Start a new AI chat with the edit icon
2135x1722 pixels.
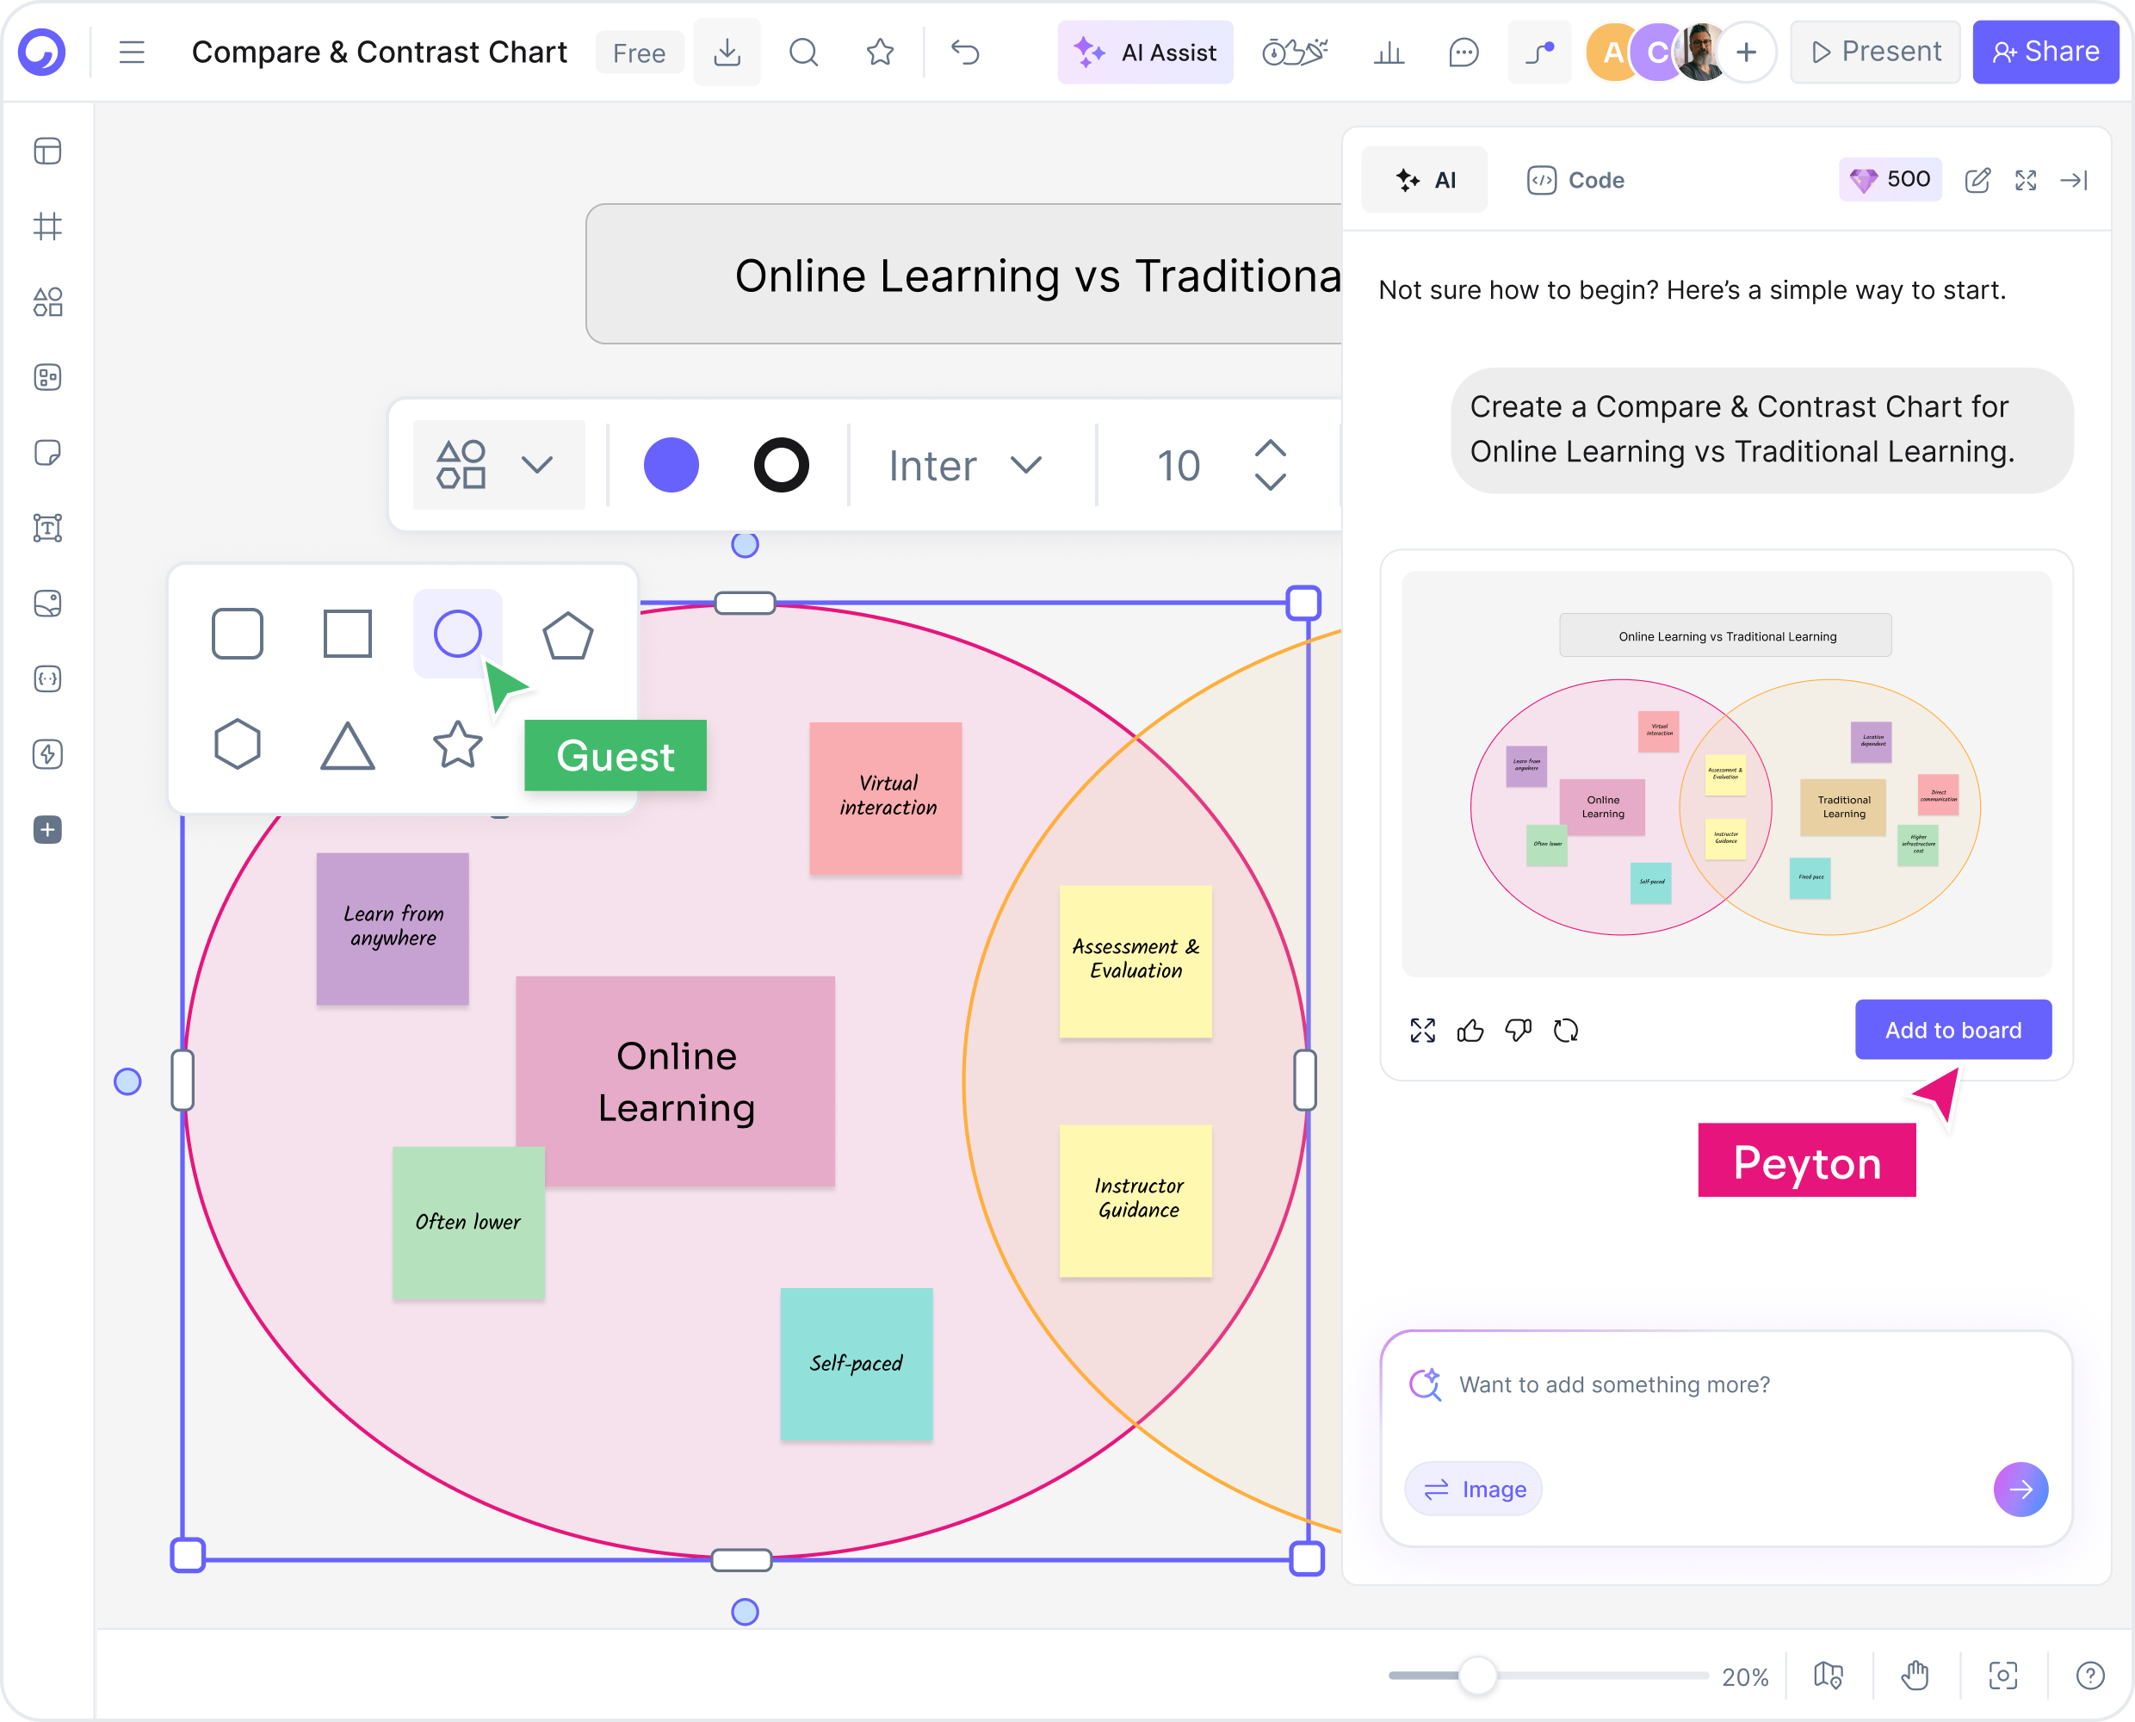[x=1977, y=180]
